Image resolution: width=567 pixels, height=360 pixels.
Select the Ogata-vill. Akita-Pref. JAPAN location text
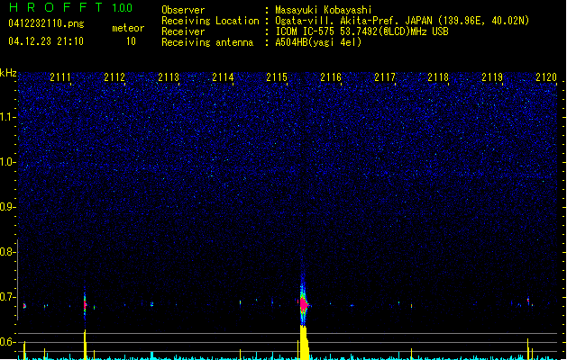[x=402, y=21]
